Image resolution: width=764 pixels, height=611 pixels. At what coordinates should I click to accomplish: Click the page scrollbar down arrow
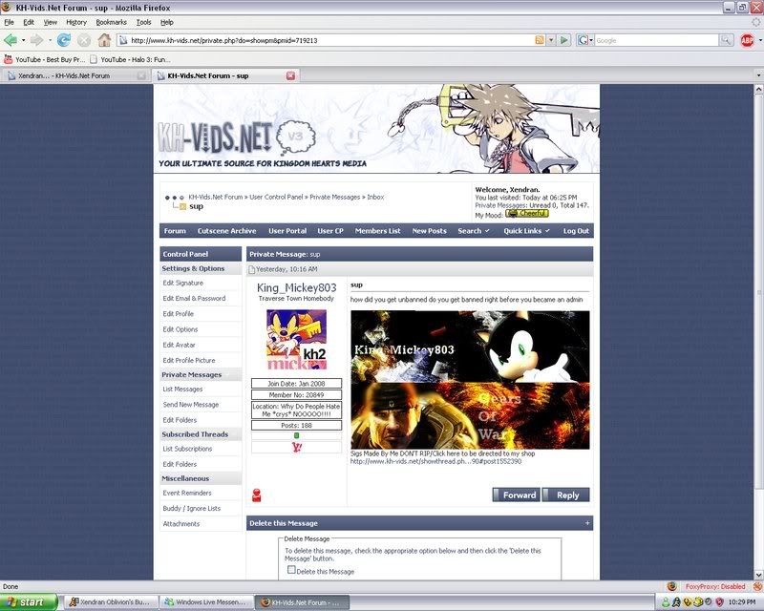pos(758,575)
